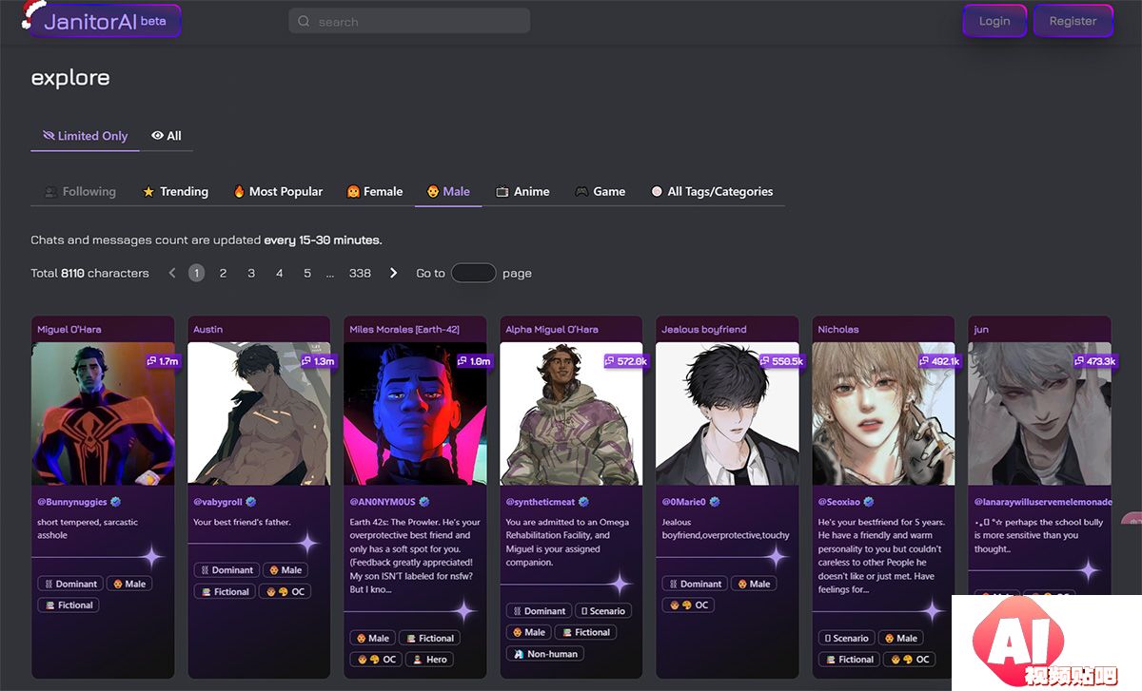Click verified badge beside @vabygroll
The height and width of the screenshot is (691, 1142).
pos(251,501)
